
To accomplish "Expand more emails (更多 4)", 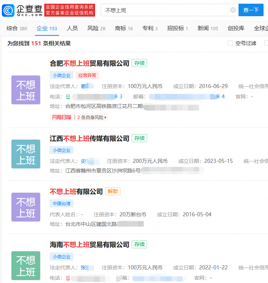I will click(220, 97).
